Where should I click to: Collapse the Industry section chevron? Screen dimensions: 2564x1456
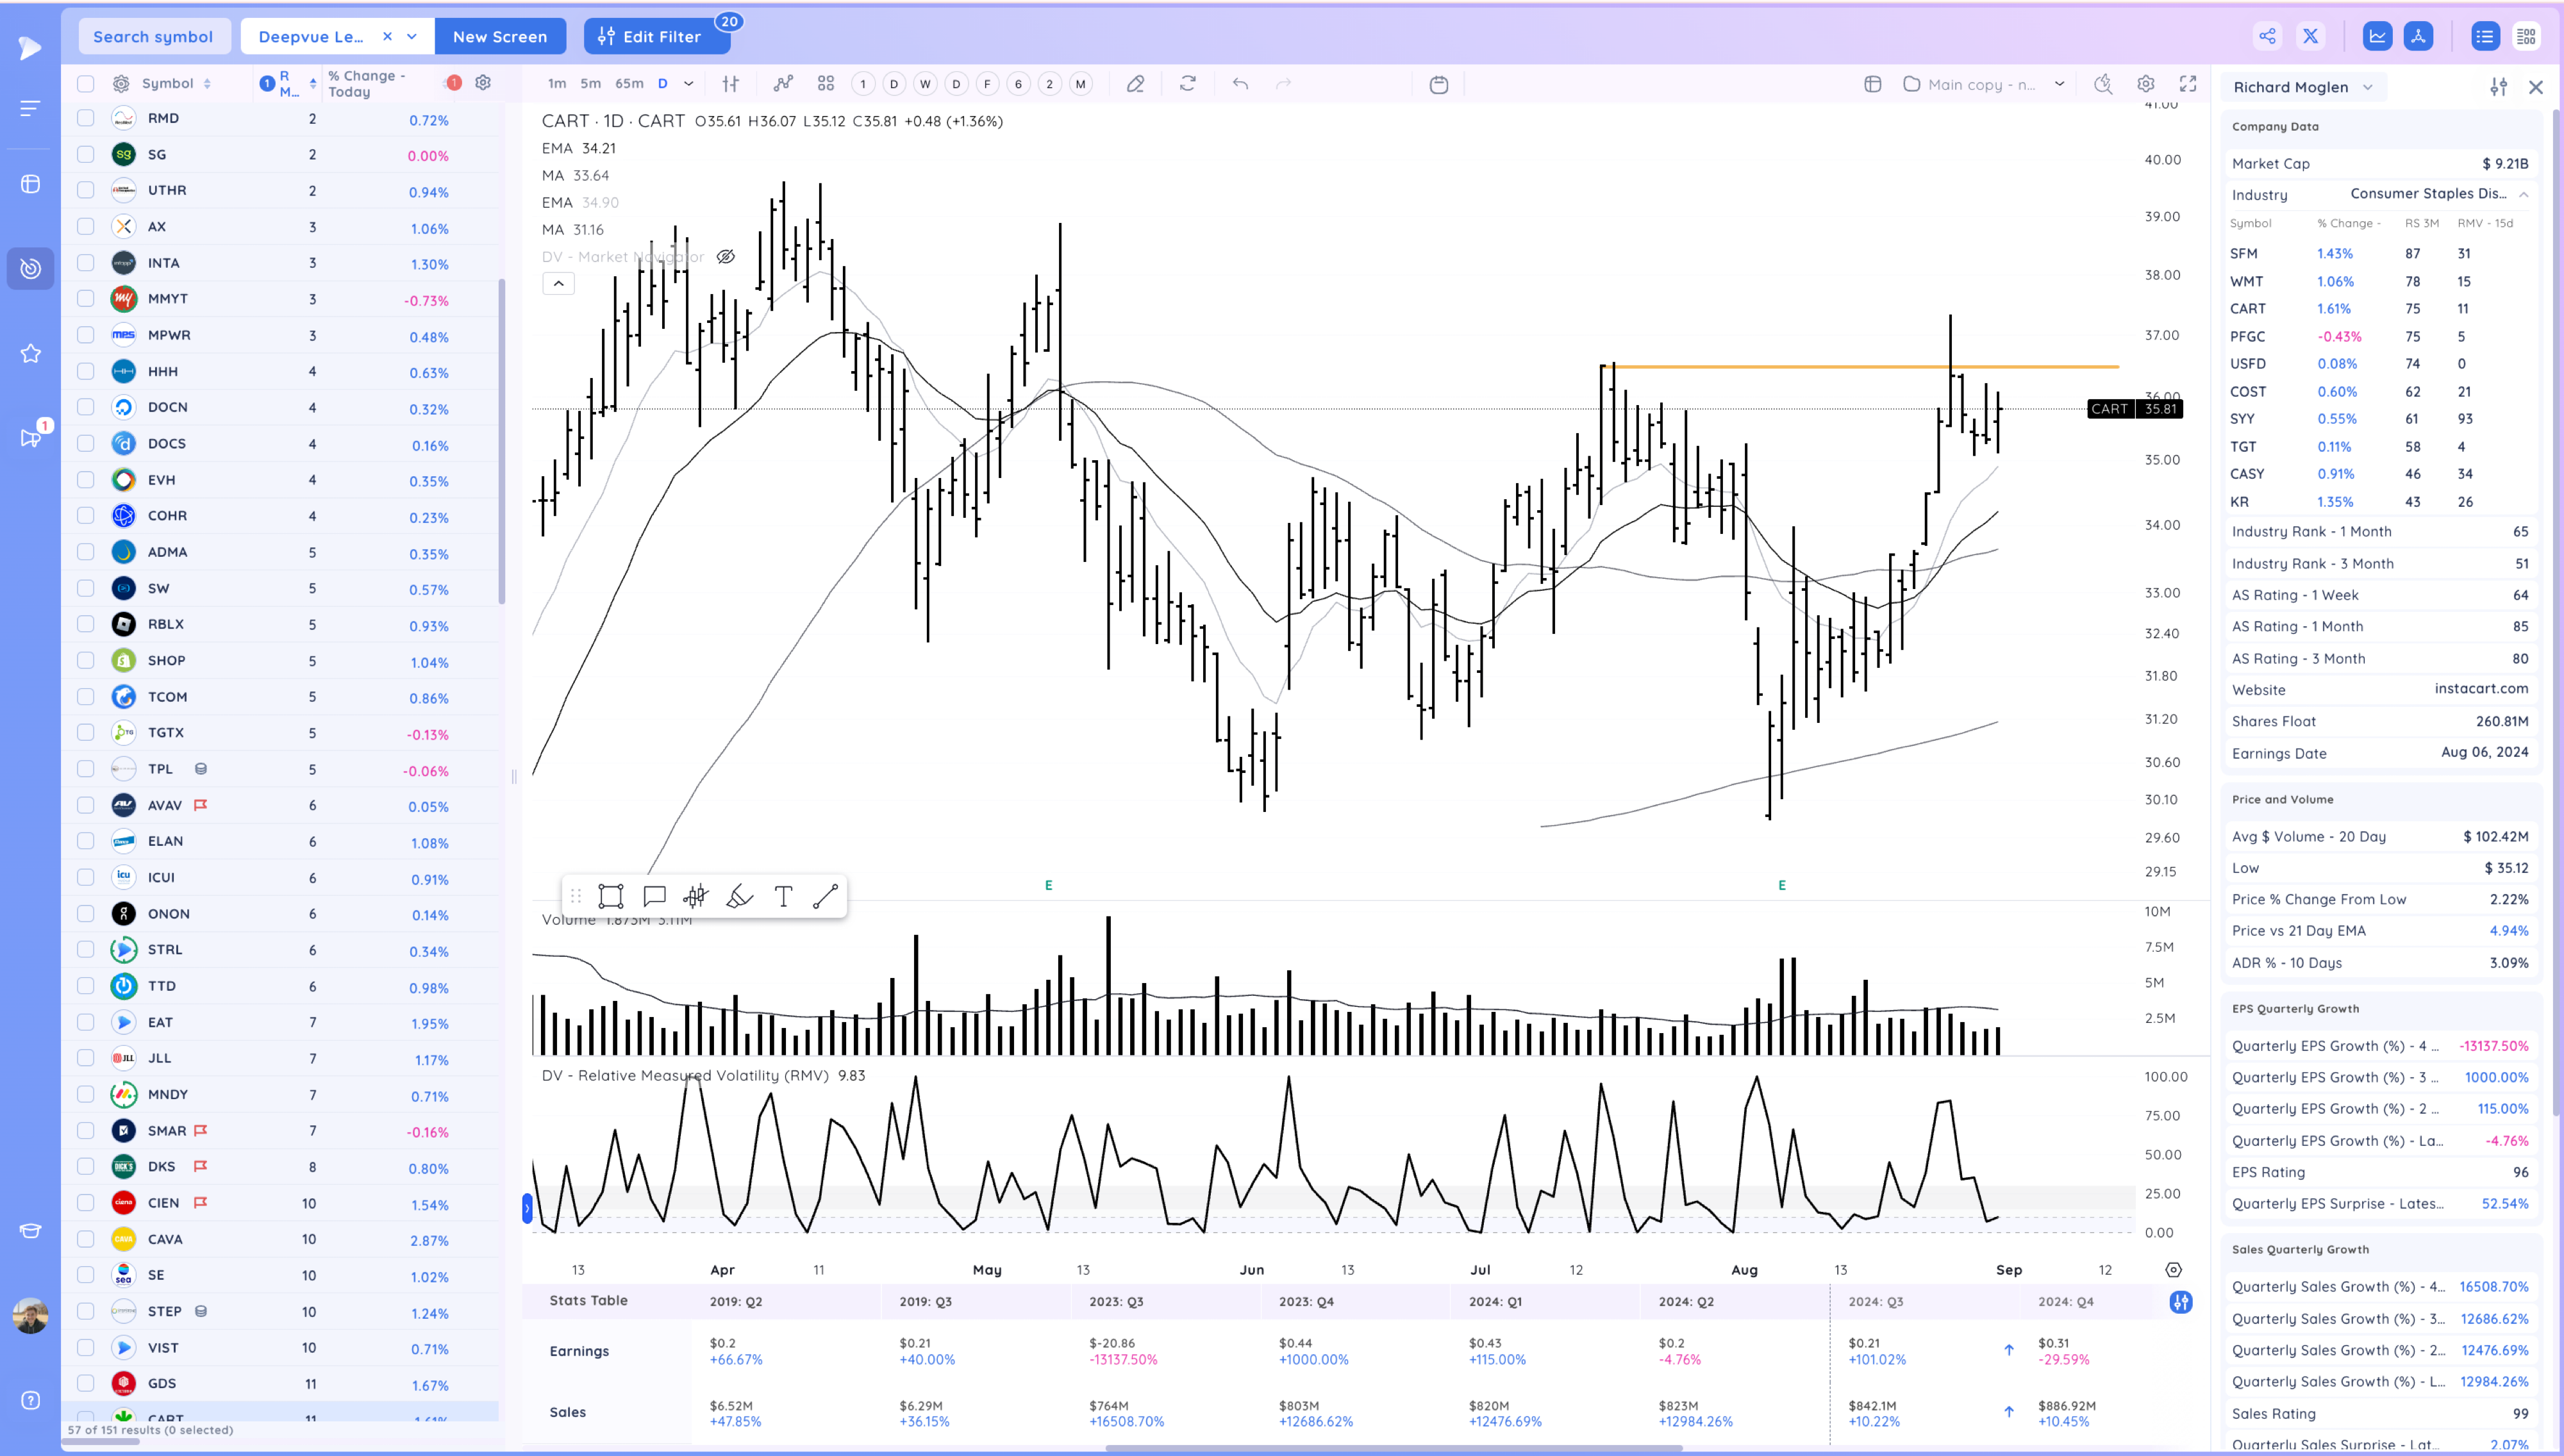(2523, 194)
